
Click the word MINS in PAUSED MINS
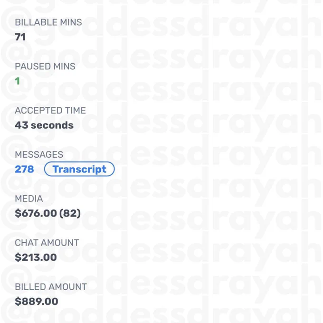64,66
